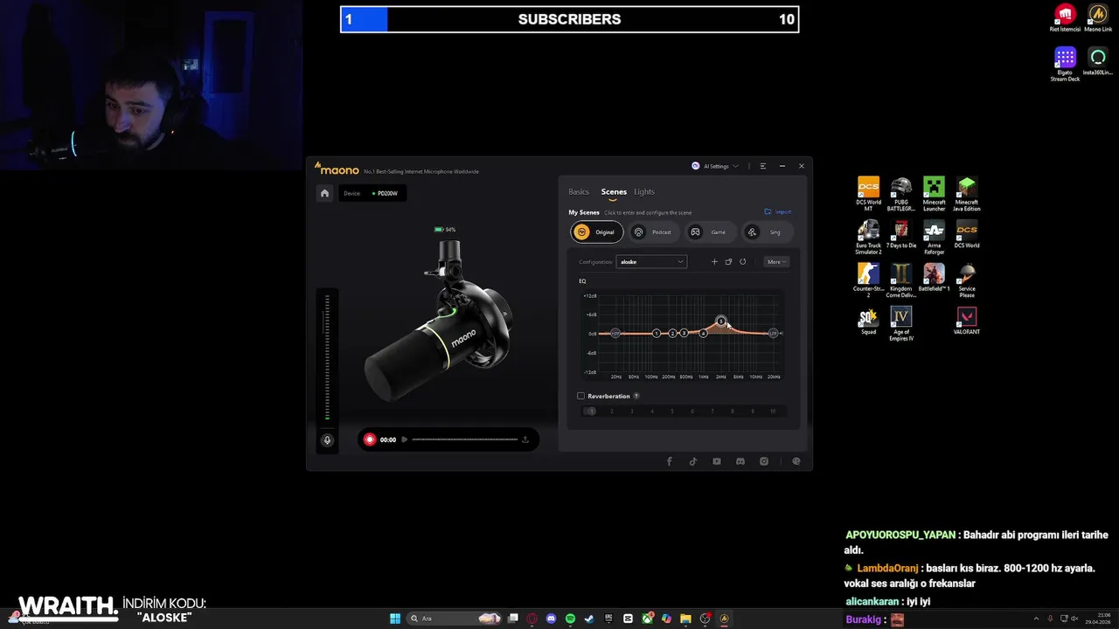
Task: Open the Device PD200W selector
Action: click(x=374, y=193)
